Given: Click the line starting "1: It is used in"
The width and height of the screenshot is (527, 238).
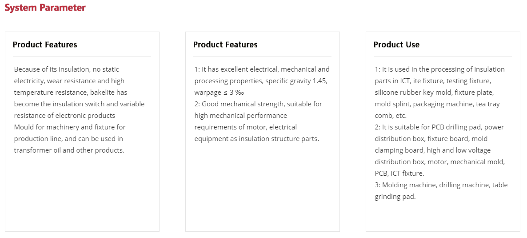Looking at the screenshot, I should pyautogui.click(x=440, y=69).
